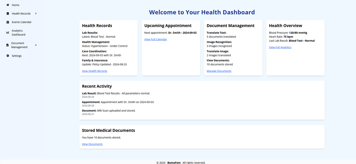356x164 pixels.
Task: Click "10 documents stored" text
Action: [220, 65]
